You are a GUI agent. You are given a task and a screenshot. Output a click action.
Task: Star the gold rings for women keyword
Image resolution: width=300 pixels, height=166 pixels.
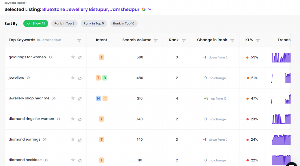[x=73, y=57]
